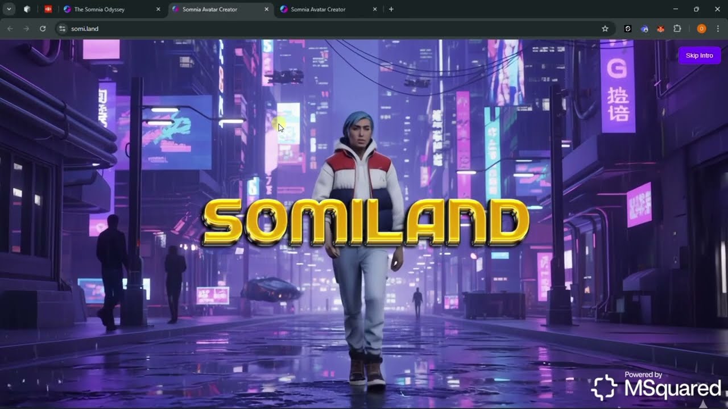
Task: Select the active Somnia Avatar Creator tab
Action: (x=222, y=9)
